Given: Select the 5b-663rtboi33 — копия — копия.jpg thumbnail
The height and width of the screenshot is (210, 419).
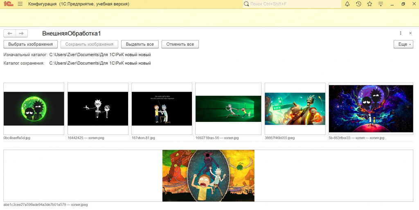Looking at the screenshot, I should [x=371, y=108].
